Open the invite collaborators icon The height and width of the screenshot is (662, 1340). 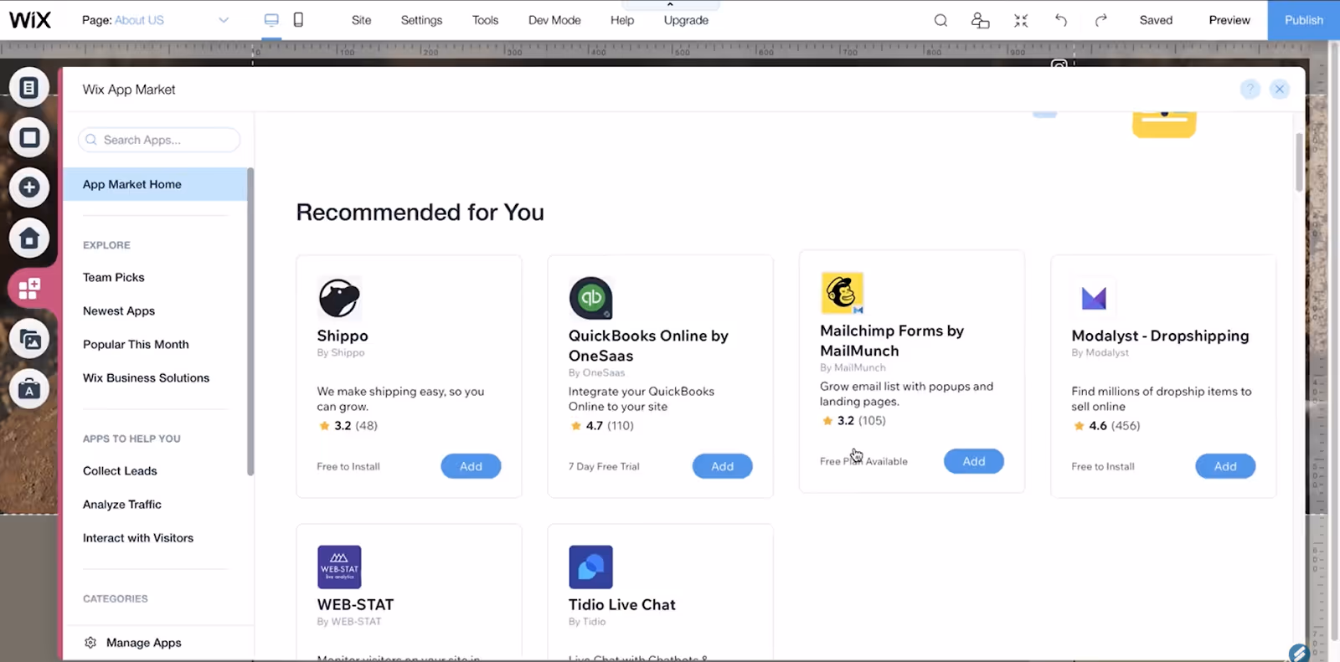point(980,20)
